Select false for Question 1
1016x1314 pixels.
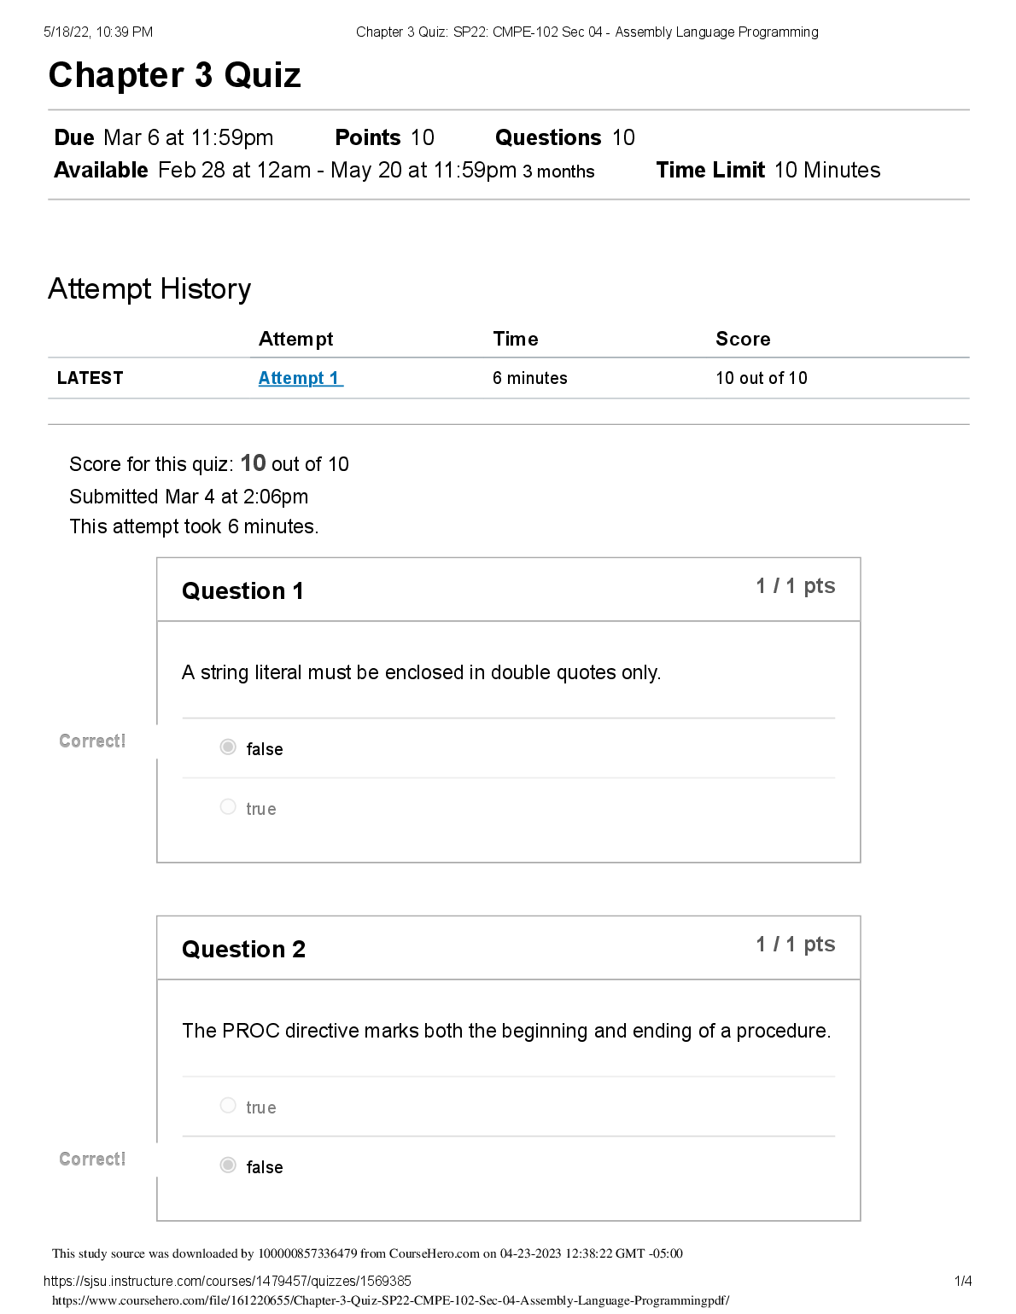[x=228, y=747]
